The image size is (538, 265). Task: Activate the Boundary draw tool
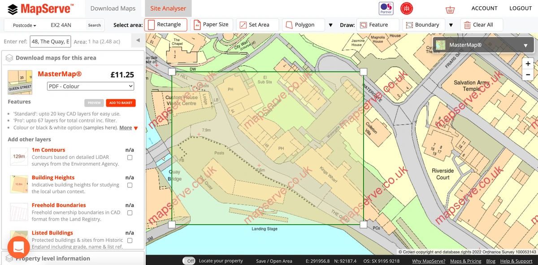tap(424, 25)
